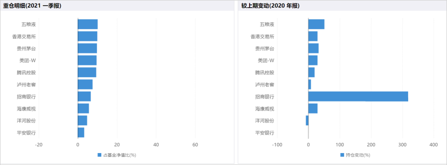Click the 贵州茅台 label in the 较上期变动 chart
The height and width of the screenshot is (165, 447).
264,48
